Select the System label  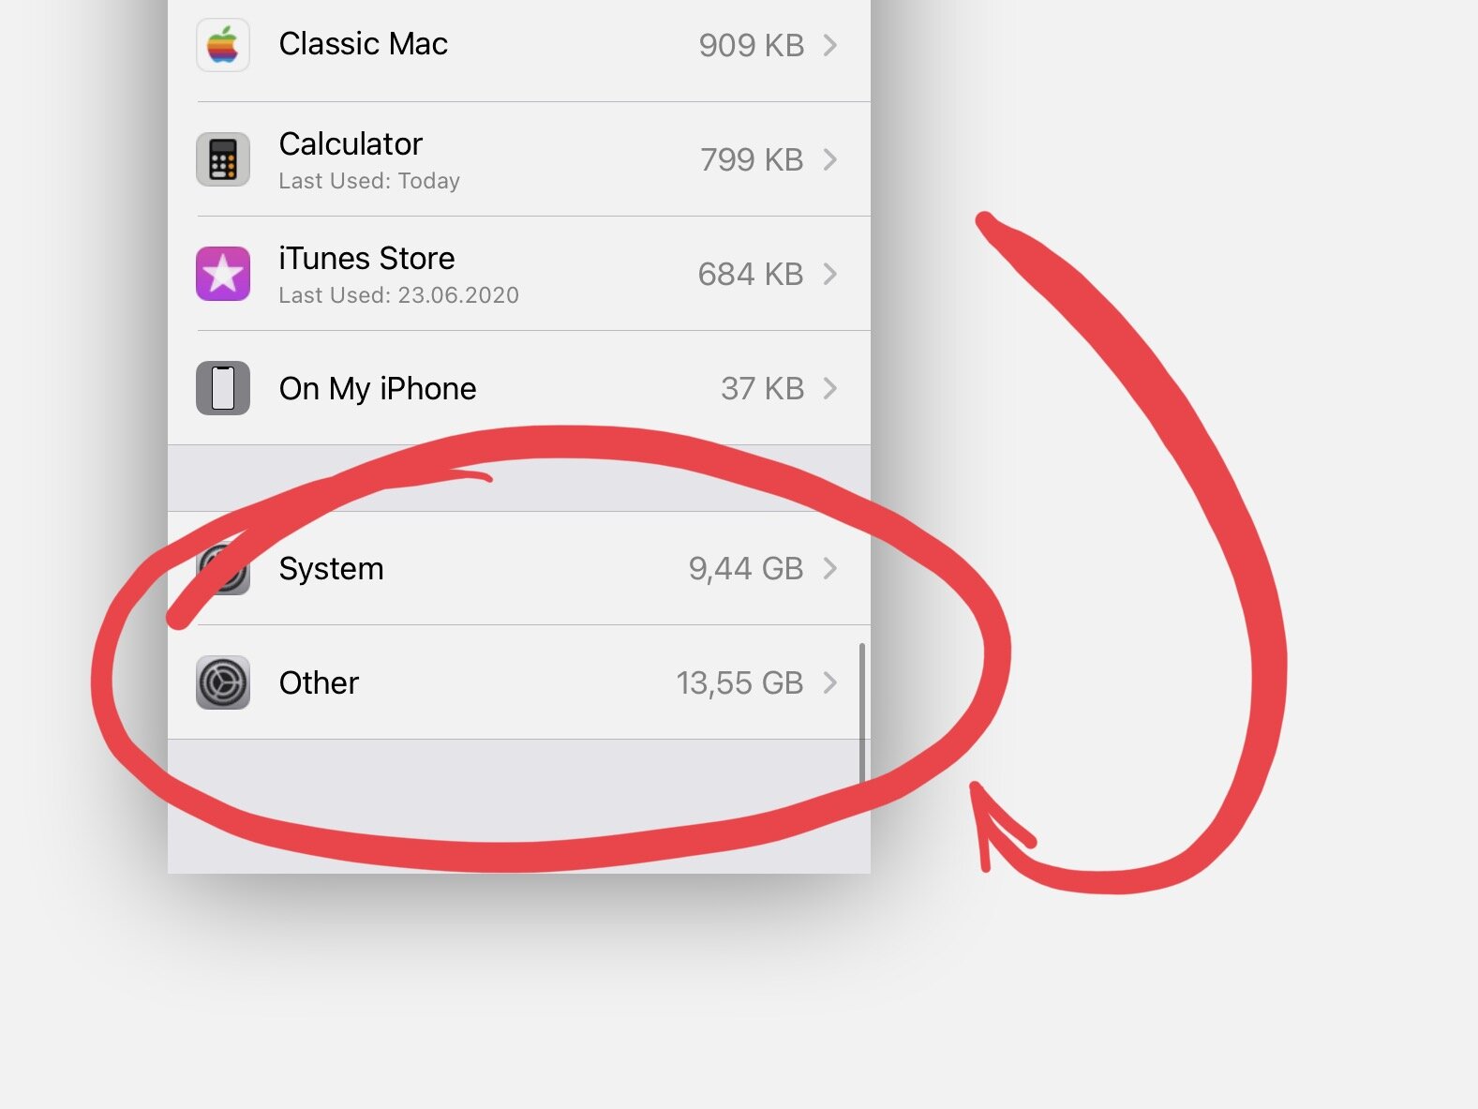332,569
